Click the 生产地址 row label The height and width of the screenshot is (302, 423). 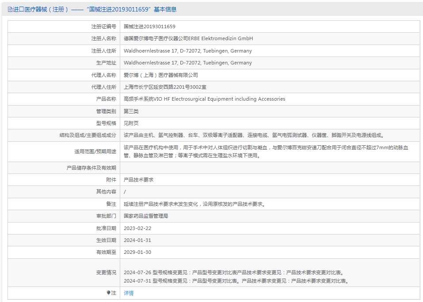106,63
